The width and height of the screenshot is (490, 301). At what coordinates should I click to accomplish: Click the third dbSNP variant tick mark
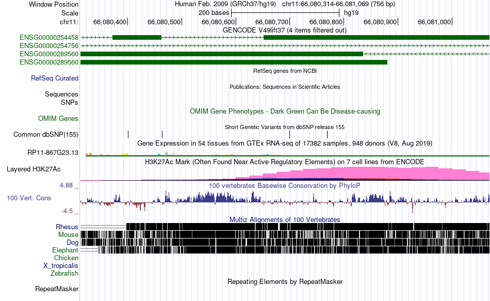point(290,135)
